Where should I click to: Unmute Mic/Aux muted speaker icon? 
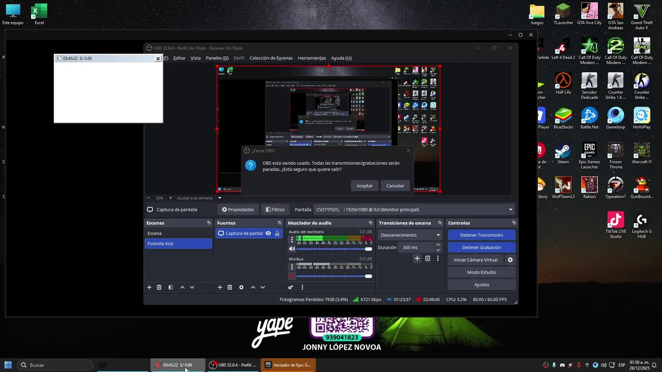tap(292, 276)
